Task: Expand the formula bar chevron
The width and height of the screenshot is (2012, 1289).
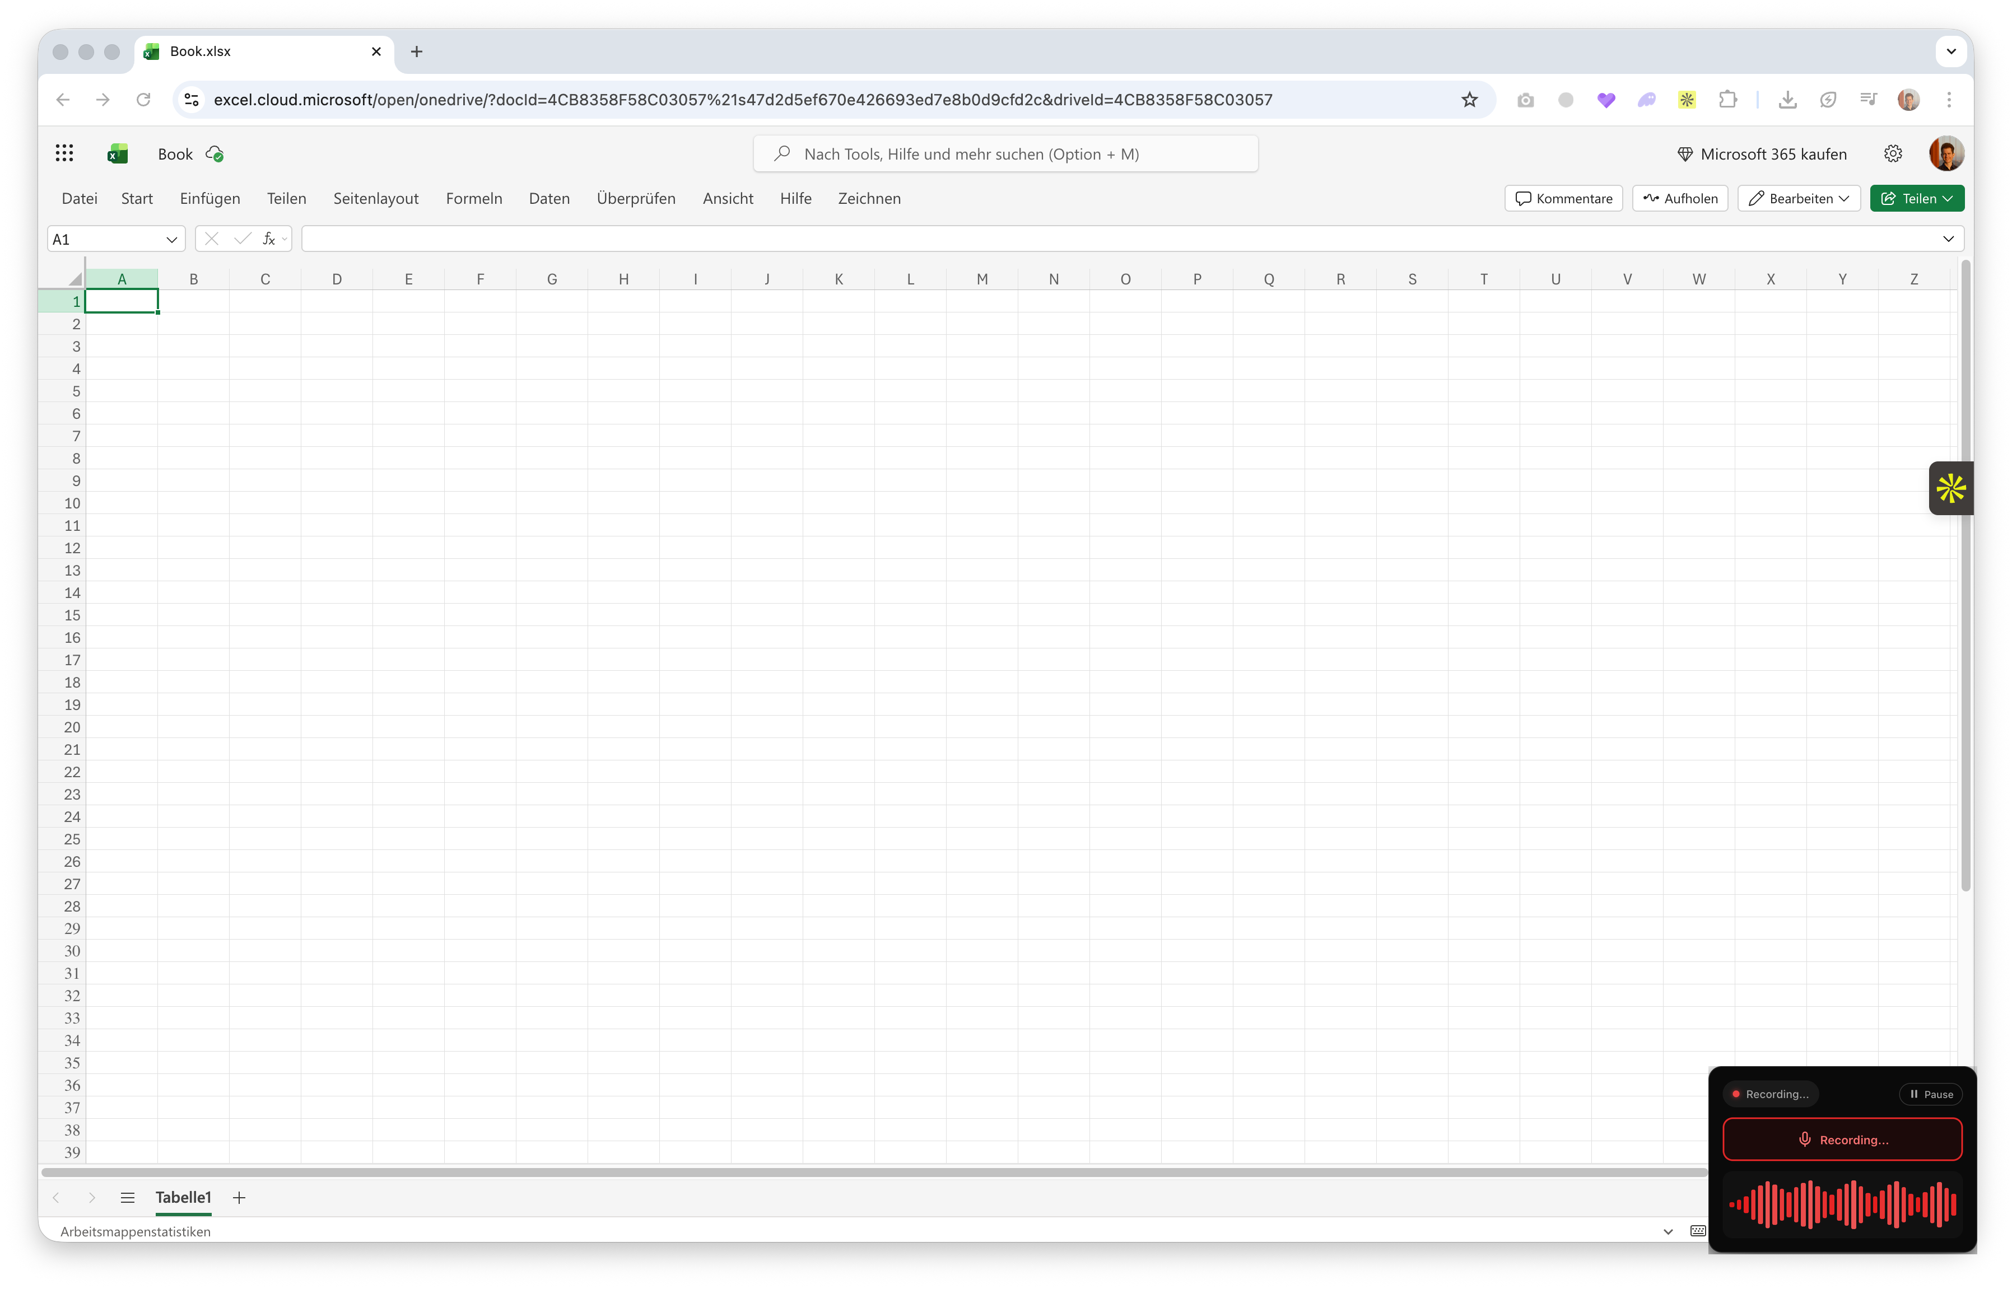Action: [x=1948, y=240]
